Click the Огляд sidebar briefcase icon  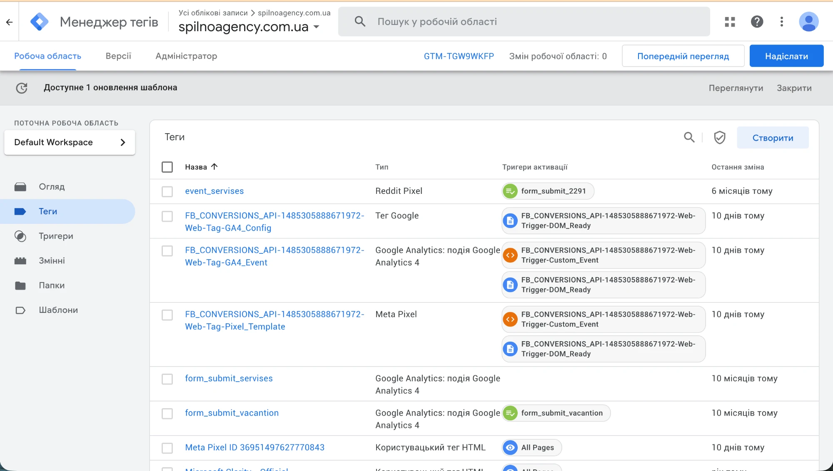point(20,187)
